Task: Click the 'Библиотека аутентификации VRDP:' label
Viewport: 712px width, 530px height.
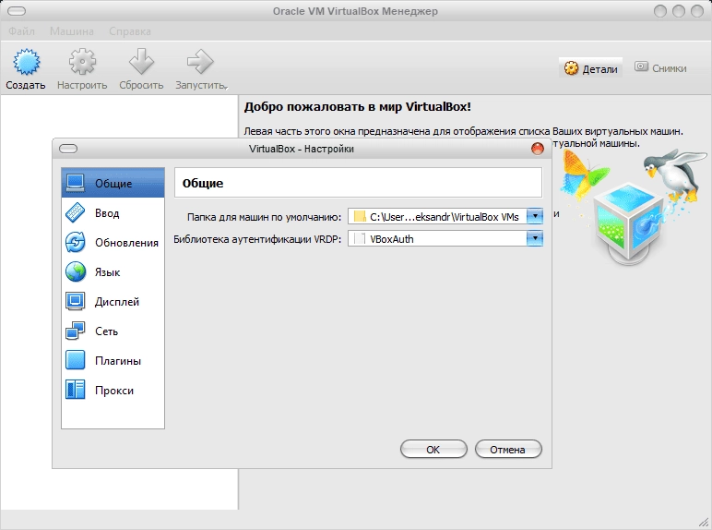Action: point(257,239)
